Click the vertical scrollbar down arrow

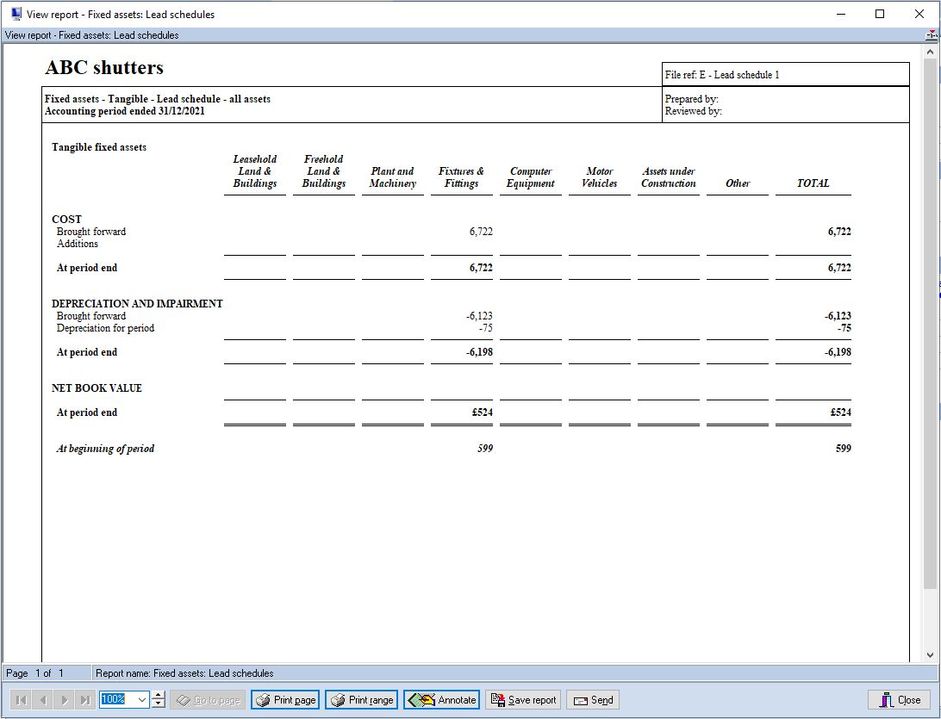pyautogui.click(x=930, y=655)
